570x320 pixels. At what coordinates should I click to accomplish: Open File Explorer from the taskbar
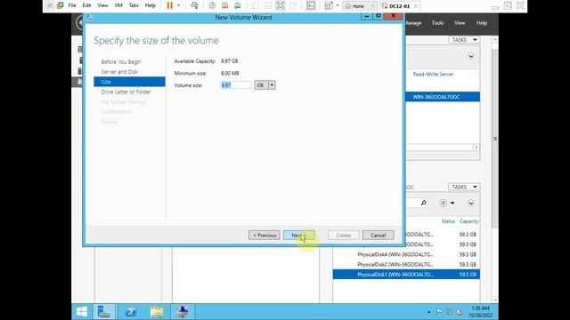tap(157, 312)
